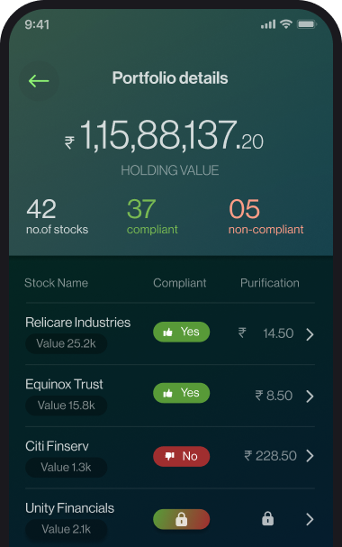This screenshot has width=342, height=547.
Task: Tap the rupee symbol beside 14.50
Action: click(x=242, y=333)
